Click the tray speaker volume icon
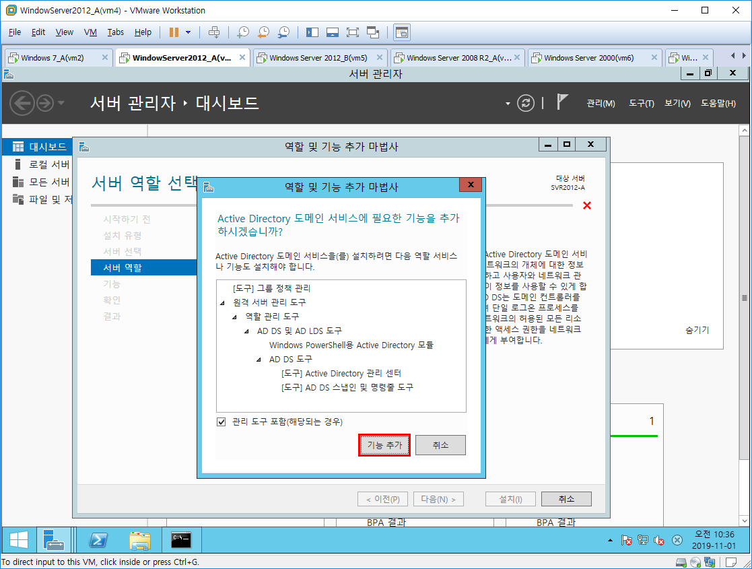The height and width of the screenshot is (569, 752). [x=659, y=540]
